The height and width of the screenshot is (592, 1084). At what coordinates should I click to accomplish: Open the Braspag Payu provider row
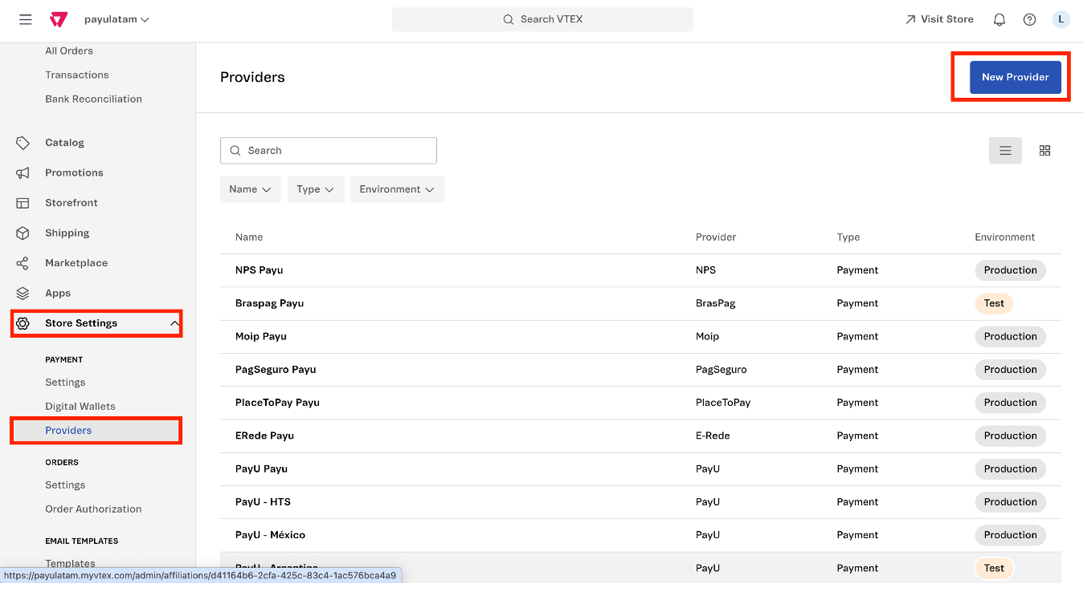pyautogui.click(x=640, y=303)
